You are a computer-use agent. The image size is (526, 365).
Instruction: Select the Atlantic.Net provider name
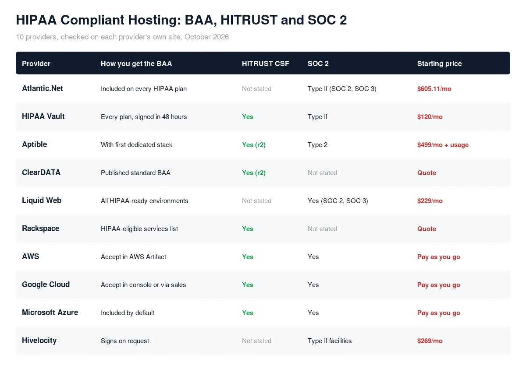click(x=43, y=88)
